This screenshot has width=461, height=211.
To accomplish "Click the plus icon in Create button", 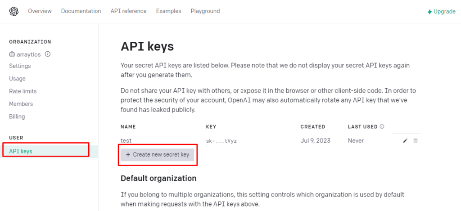I will pyautogui.click(x=128, y=155).
